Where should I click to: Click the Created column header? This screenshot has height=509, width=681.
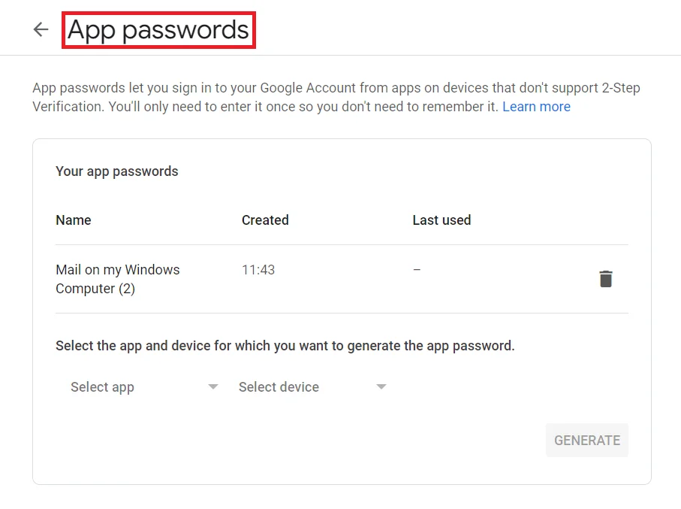coord(264,220)
